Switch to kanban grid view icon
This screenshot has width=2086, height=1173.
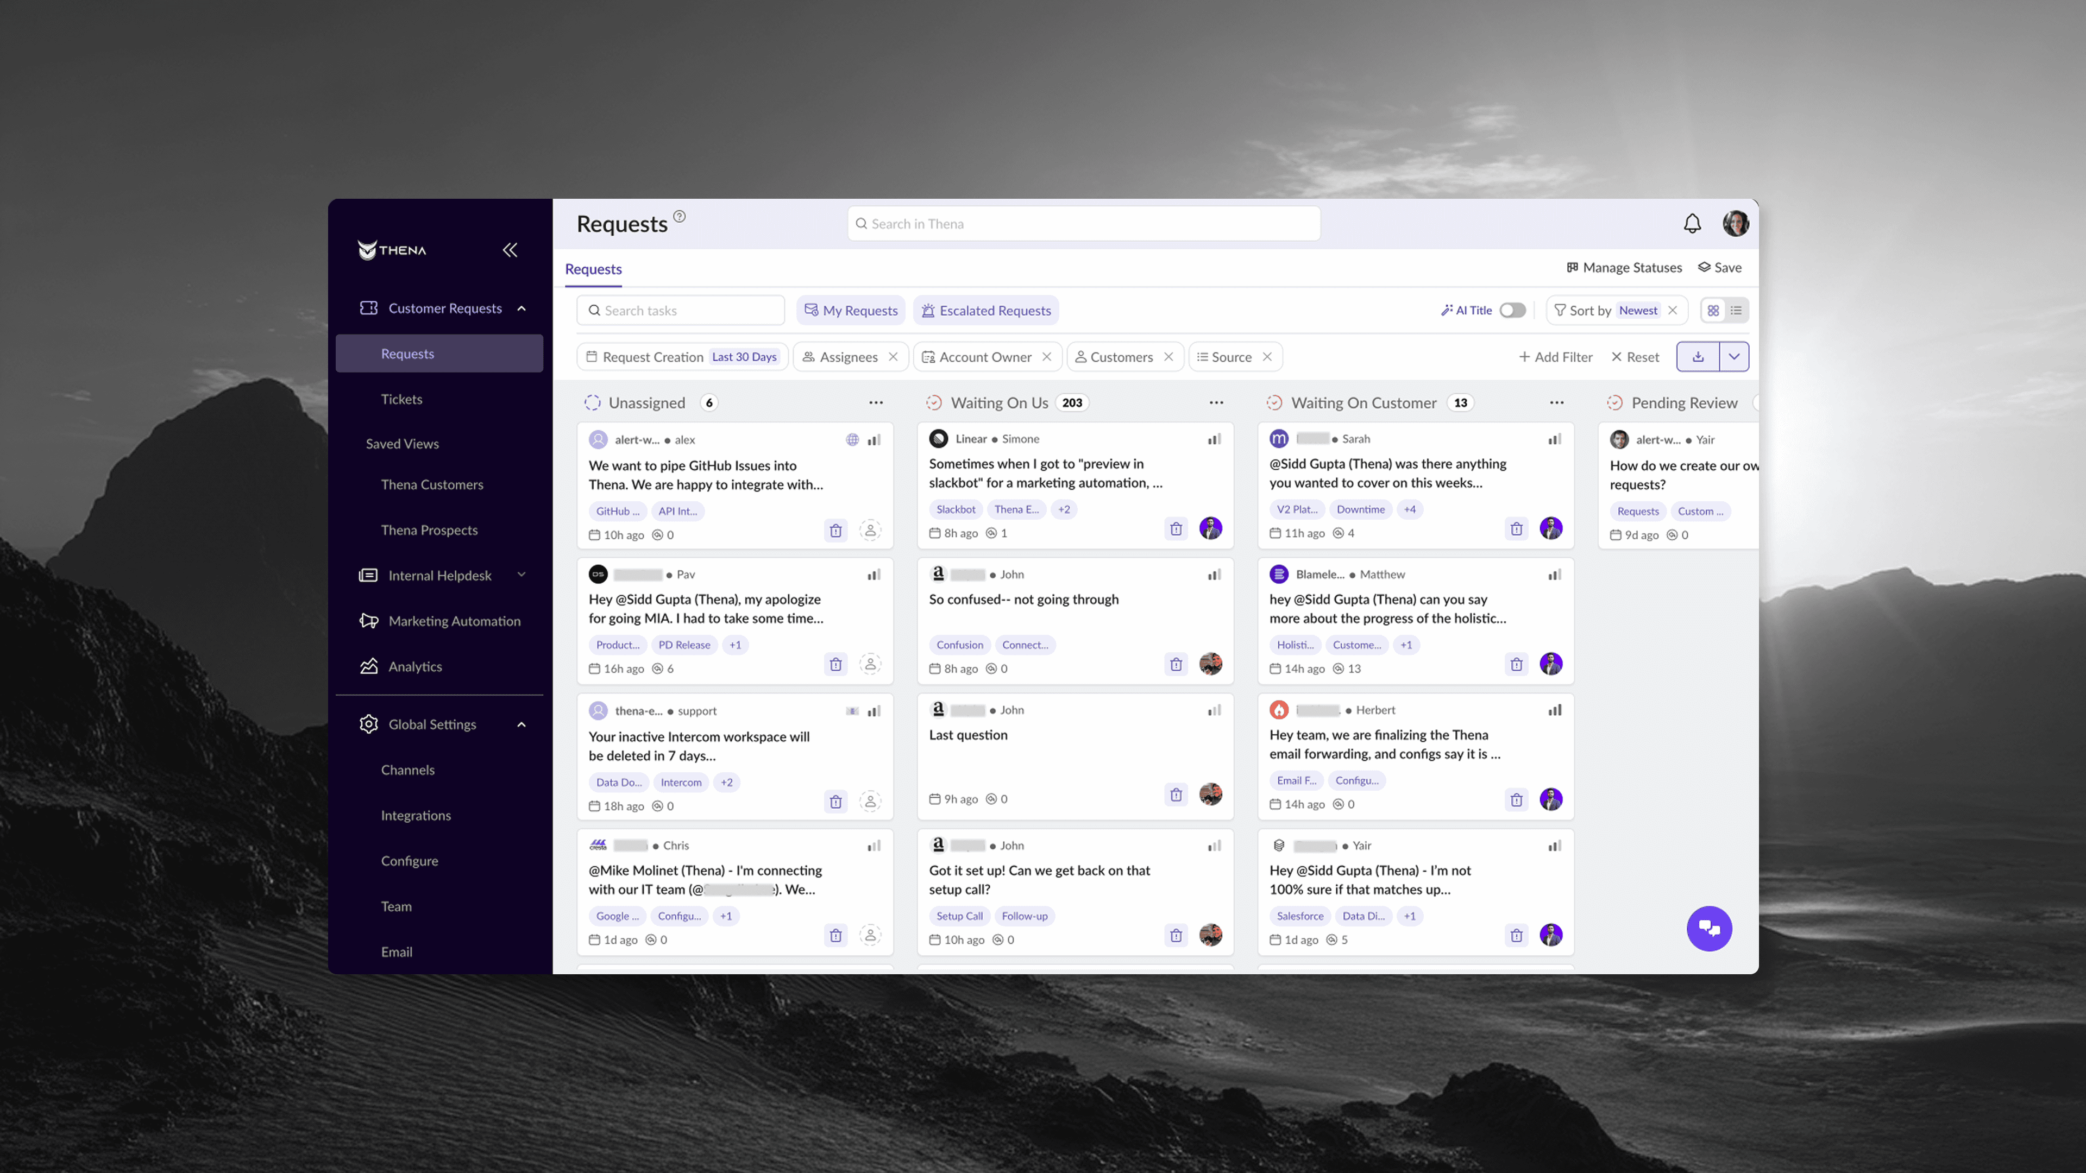[x=1713, y=310]
